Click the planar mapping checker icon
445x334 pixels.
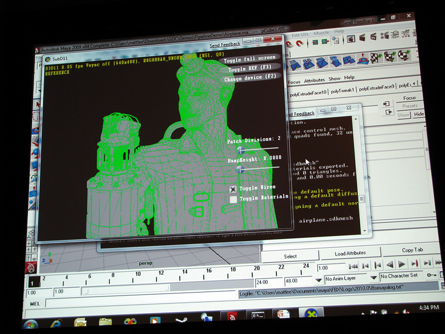click(x=376, y=58)
